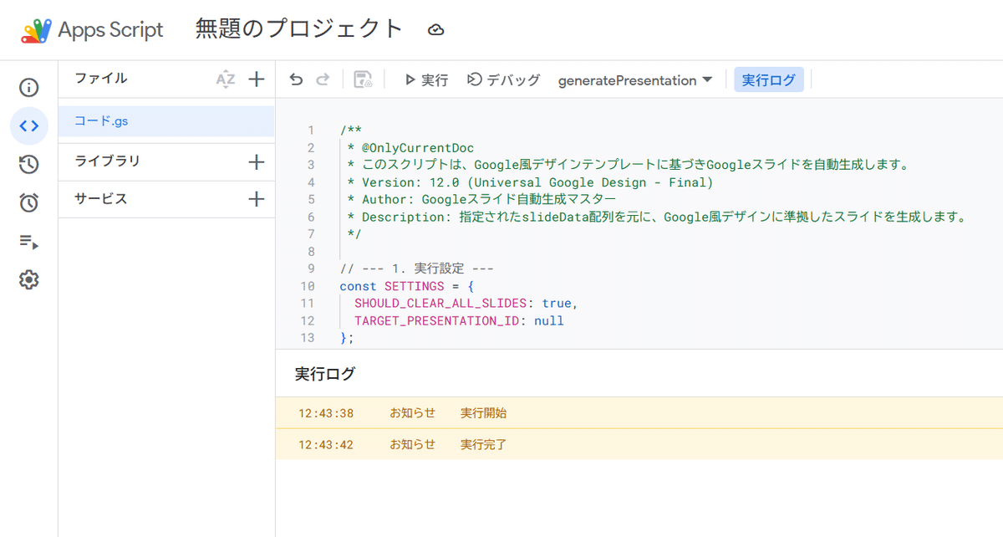
Task: Open the generatePresentation function dropdown
Action: click(635, 80)
